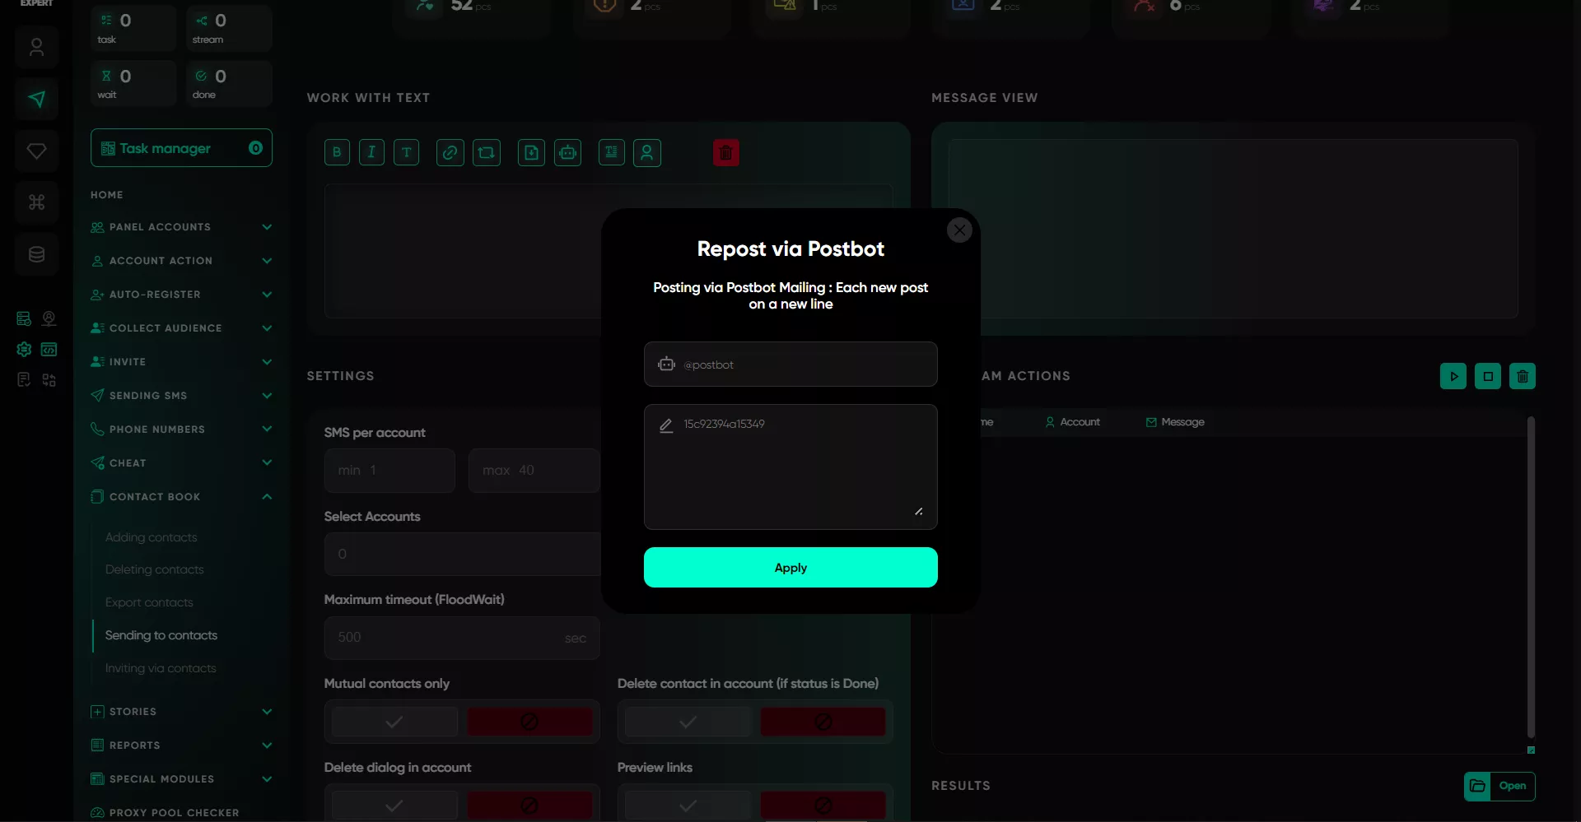Apply bold formatting in Work With Text
Screen dimensions: 1581x822
click(337, 152)
